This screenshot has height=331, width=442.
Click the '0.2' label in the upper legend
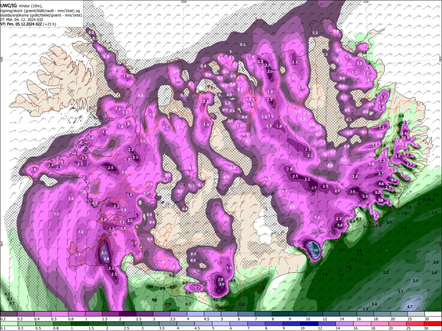point(3,319)
